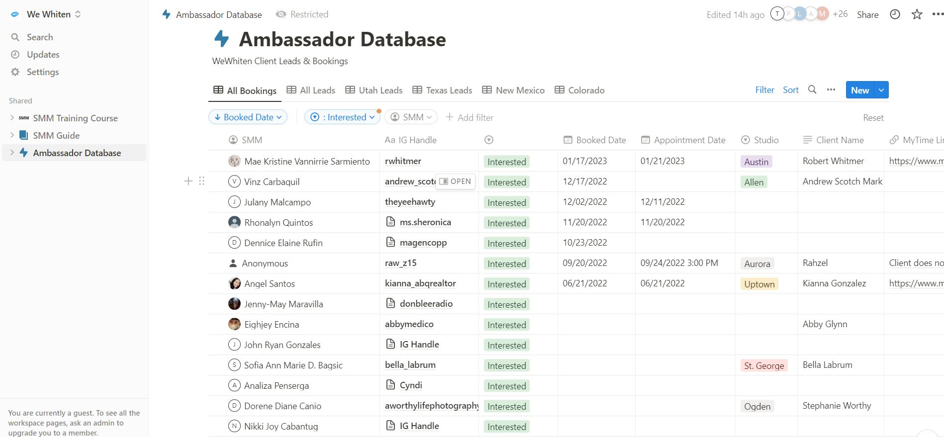Open the database search magnifier
Screen dimensions: 944x437
click(x=812, y=90)
